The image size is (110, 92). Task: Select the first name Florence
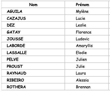coord(83,32)
